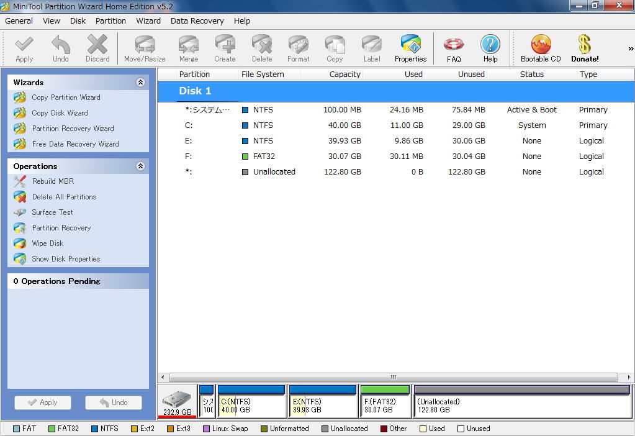The width and height of the screenshot is (635, 436).
Task: Select Wipe Disk operation
Action: coord(47,243)
